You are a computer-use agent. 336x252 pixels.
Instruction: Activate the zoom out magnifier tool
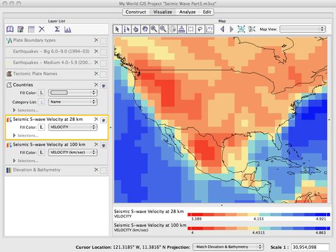click(163, 29)
